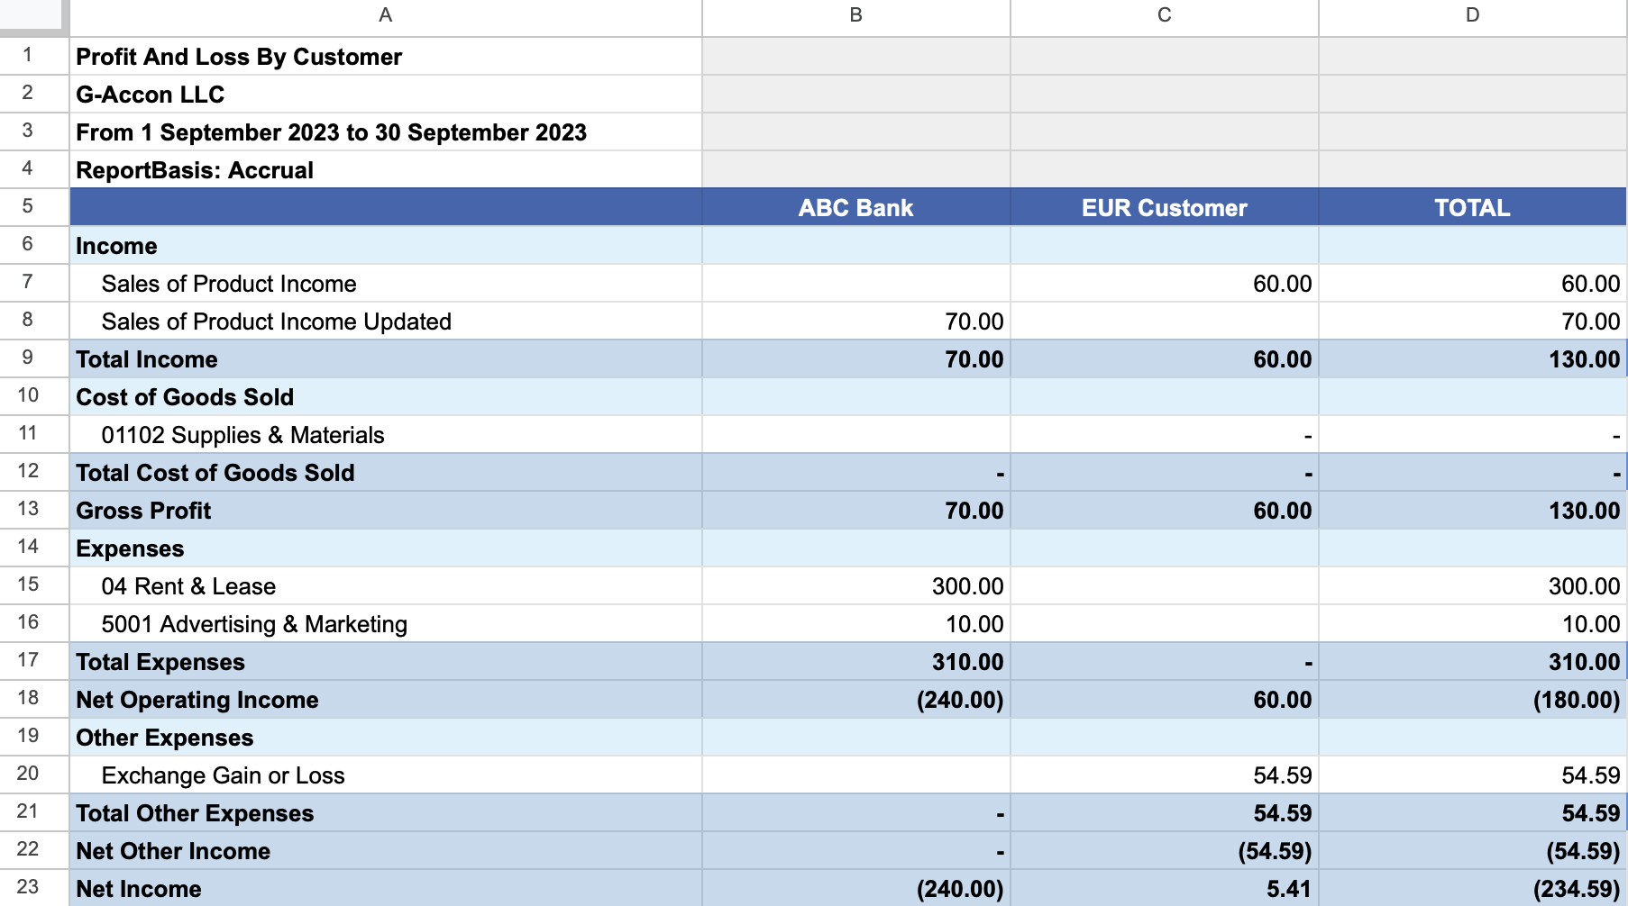The width and height of the screenshot is (1628, 906).
Task: Select column header C
Action: [1164, 15]
